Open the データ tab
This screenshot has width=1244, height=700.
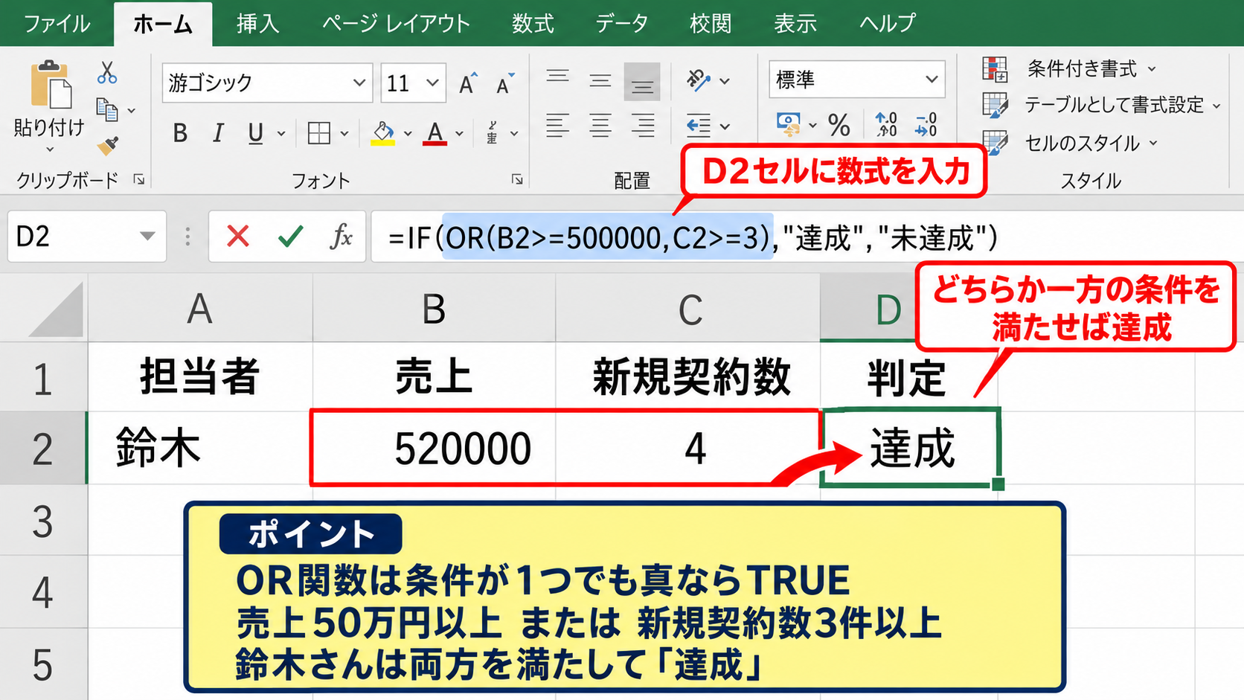(622, 23)
